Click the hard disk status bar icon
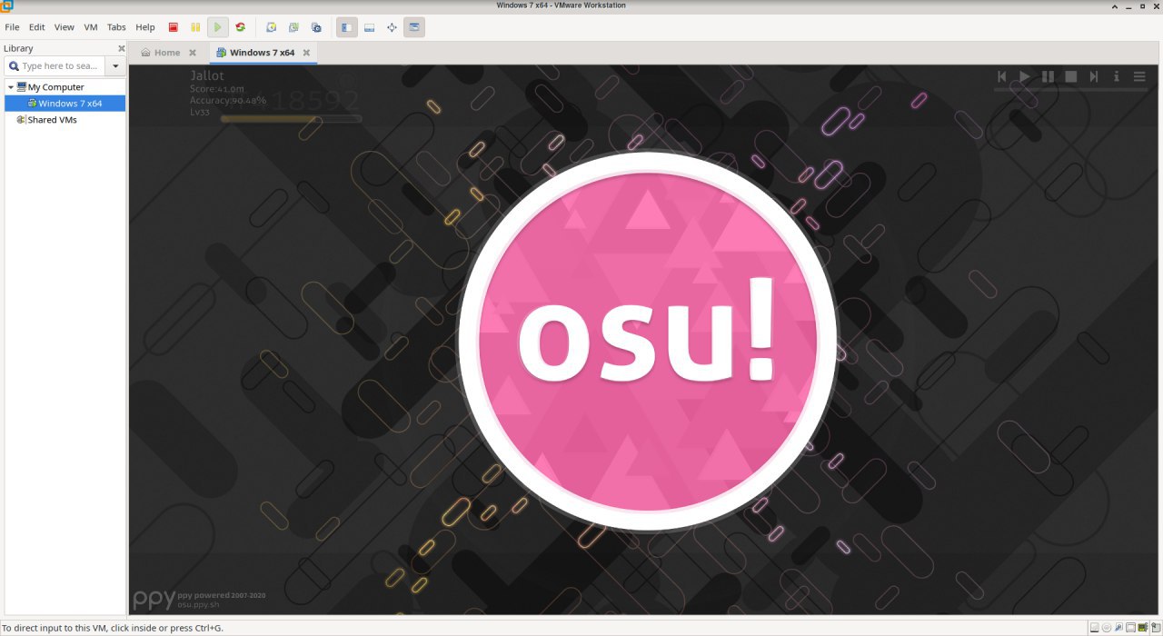 (x=1094, y=627)
